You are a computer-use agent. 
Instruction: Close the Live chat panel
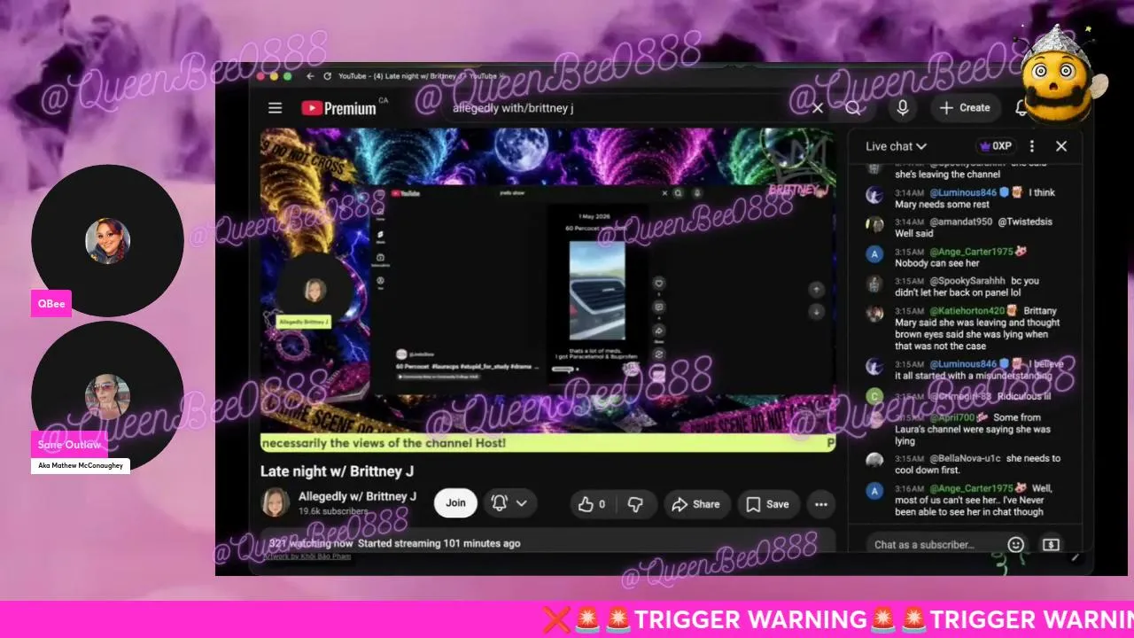pyautogui.click(x=1061, y=146)
